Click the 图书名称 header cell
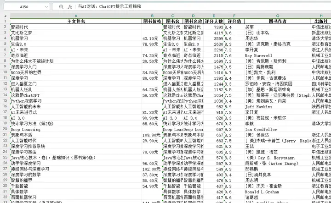This screenshot has width=331, height=203. 193,21
